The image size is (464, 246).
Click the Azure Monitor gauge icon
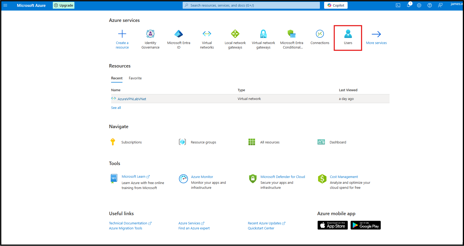point(183,179)
